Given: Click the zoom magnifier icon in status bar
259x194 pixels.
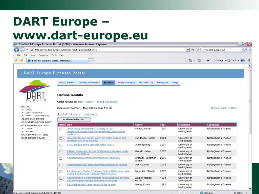Looking at the screenshot, I should [x=235, y=193].
